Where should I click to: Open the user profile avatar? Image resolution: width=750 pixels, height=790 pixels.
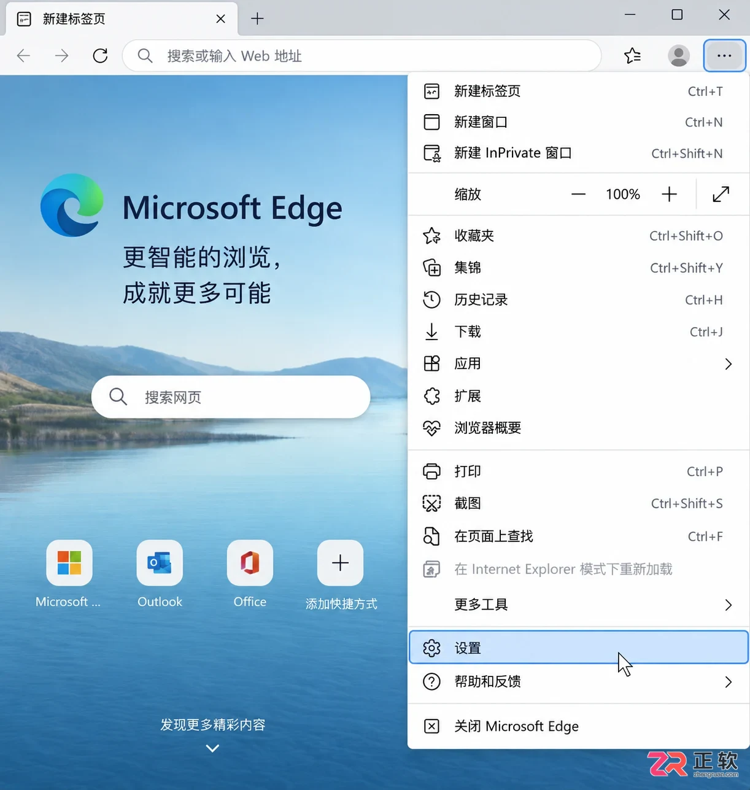[x=678, y=56]
